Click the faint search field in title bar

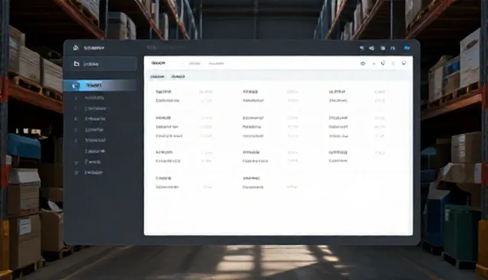coord(166,47)
